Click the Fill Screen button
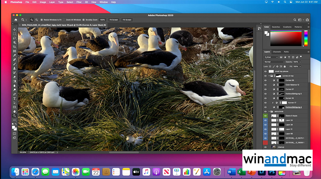Viewport: 321px width, 179px height. click(x=127, y=20)
